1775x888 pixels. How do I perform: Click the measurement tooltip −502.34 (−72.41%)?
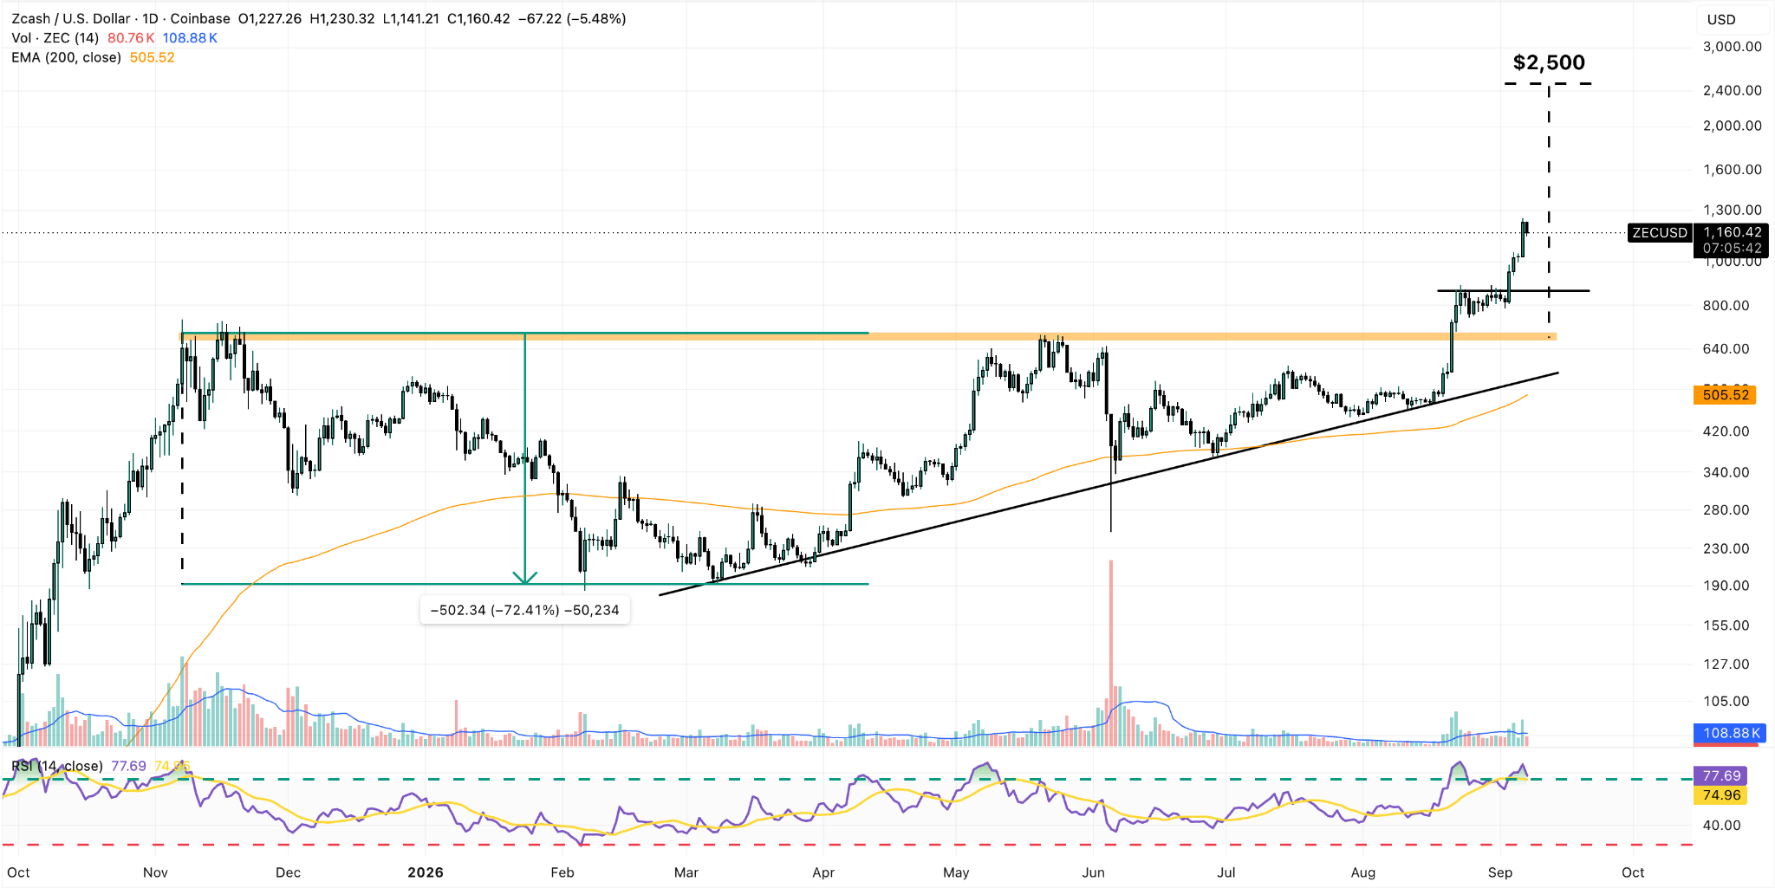click(525, 610)
